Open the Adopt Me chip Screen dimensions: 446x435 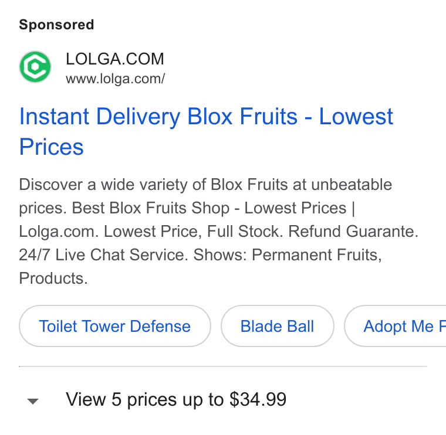pyautogui.click(x=396, y=326)
